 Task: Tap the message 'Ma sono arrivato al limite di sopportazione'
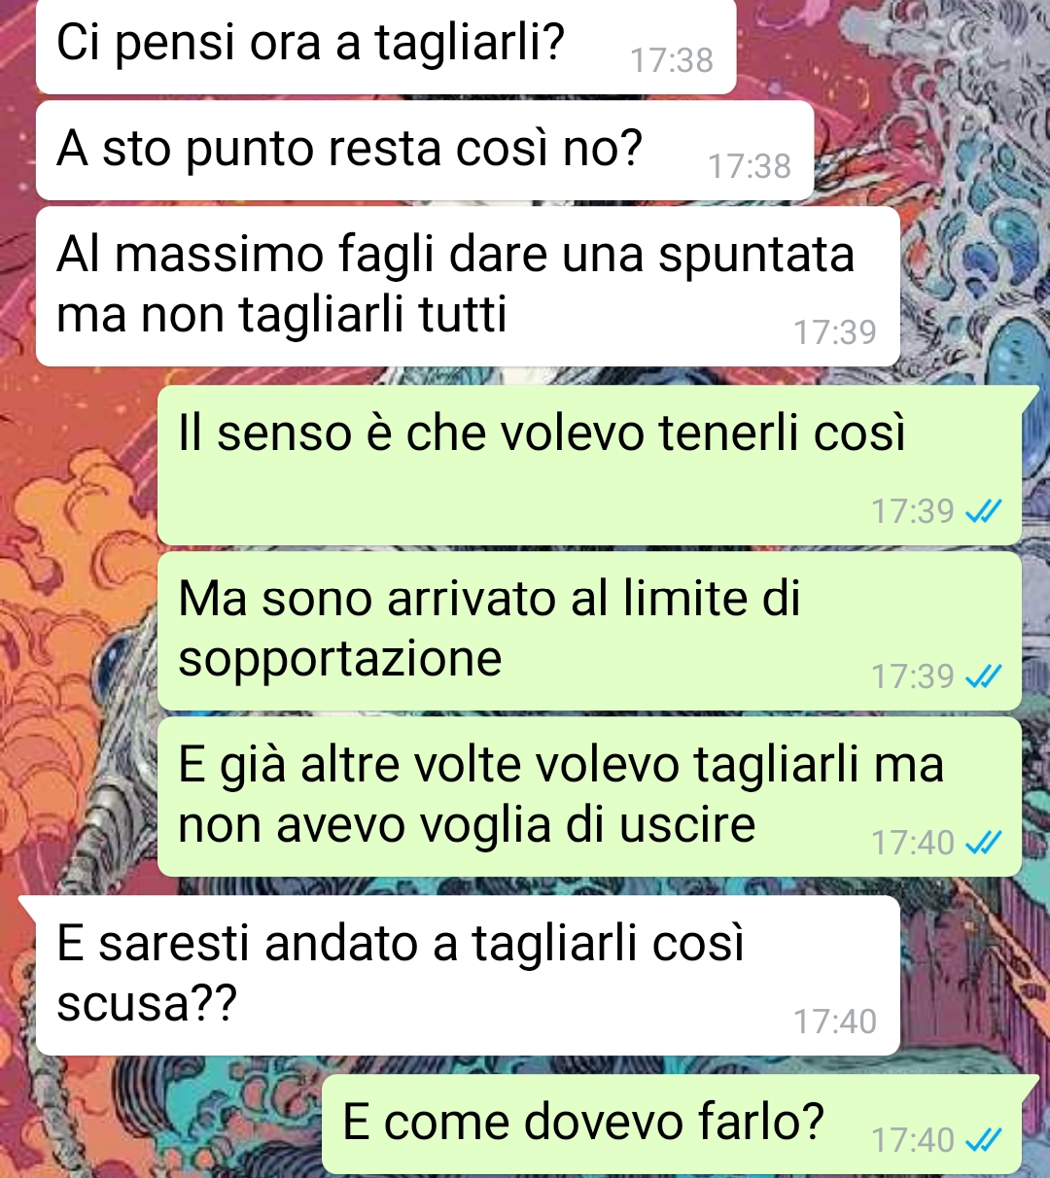coord(589,631)
